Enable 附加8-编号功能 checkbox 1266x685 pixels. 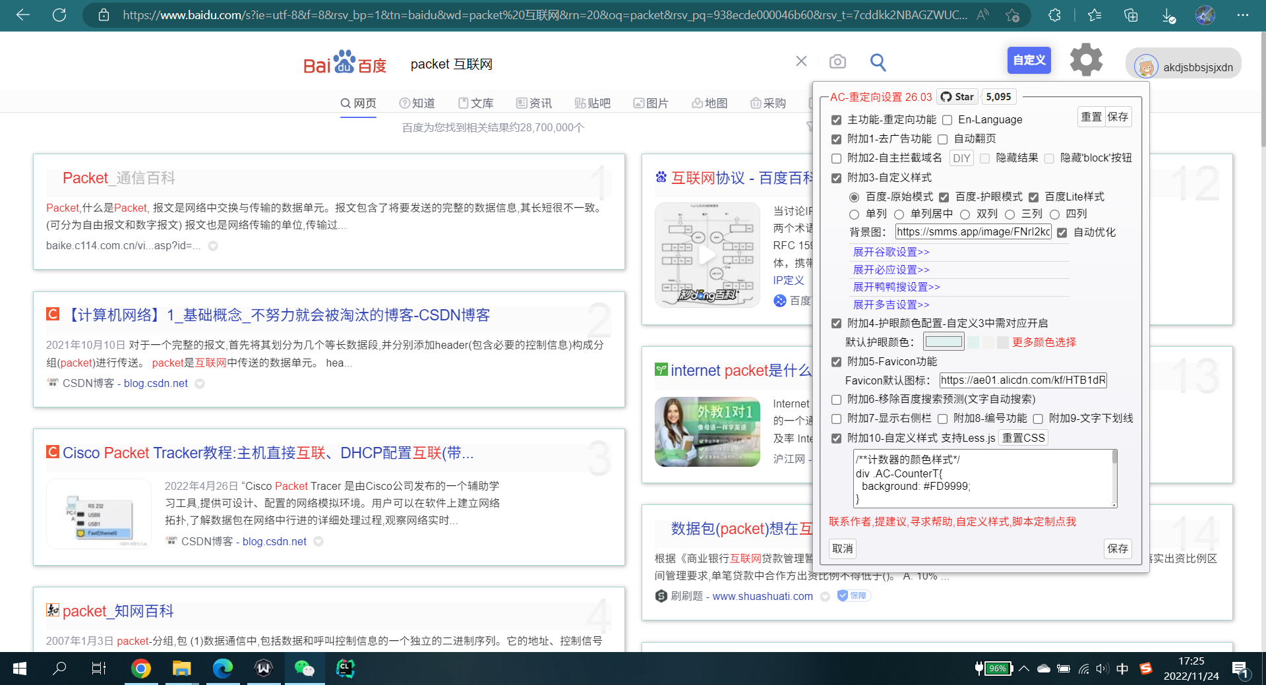tap(942, 419)
